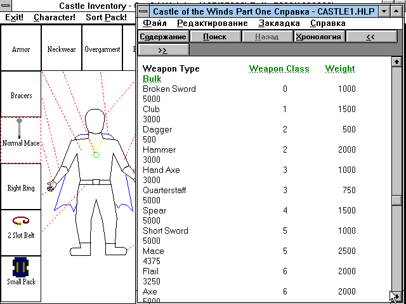Screen dimensions: 406x304
Task: Click the Mace weapon entry in table
Action: pos(154,251)
